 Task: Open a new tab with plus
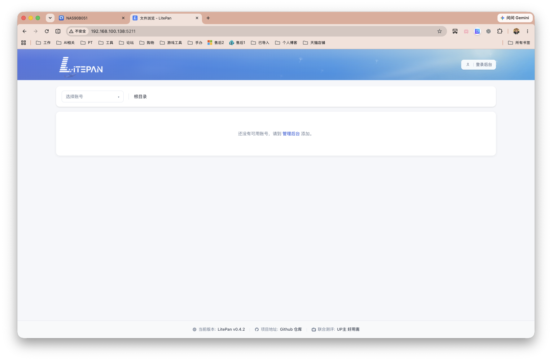point(208,18)
